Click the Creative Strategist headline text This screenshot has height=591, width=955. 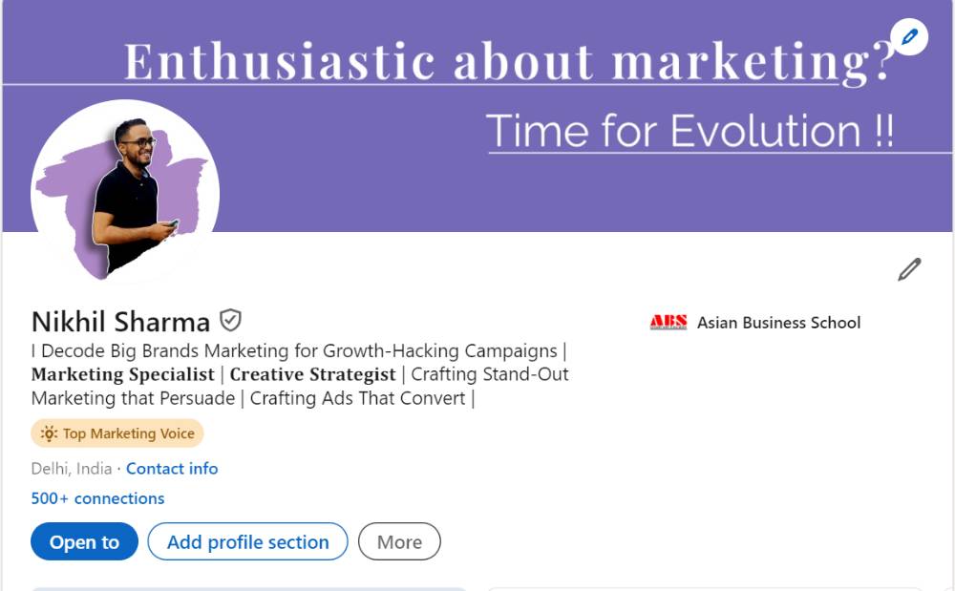pyautogui.click(x=312, y=374)
